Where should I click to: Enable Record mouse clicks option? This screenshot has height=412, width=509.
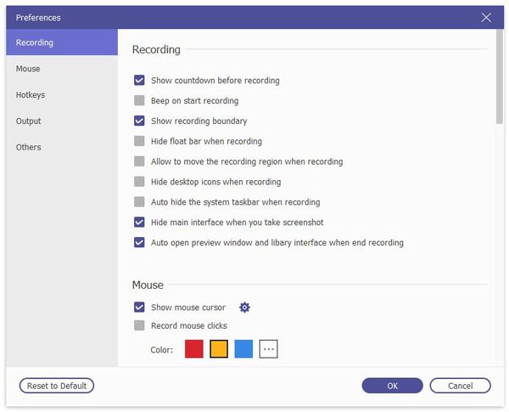139,325
